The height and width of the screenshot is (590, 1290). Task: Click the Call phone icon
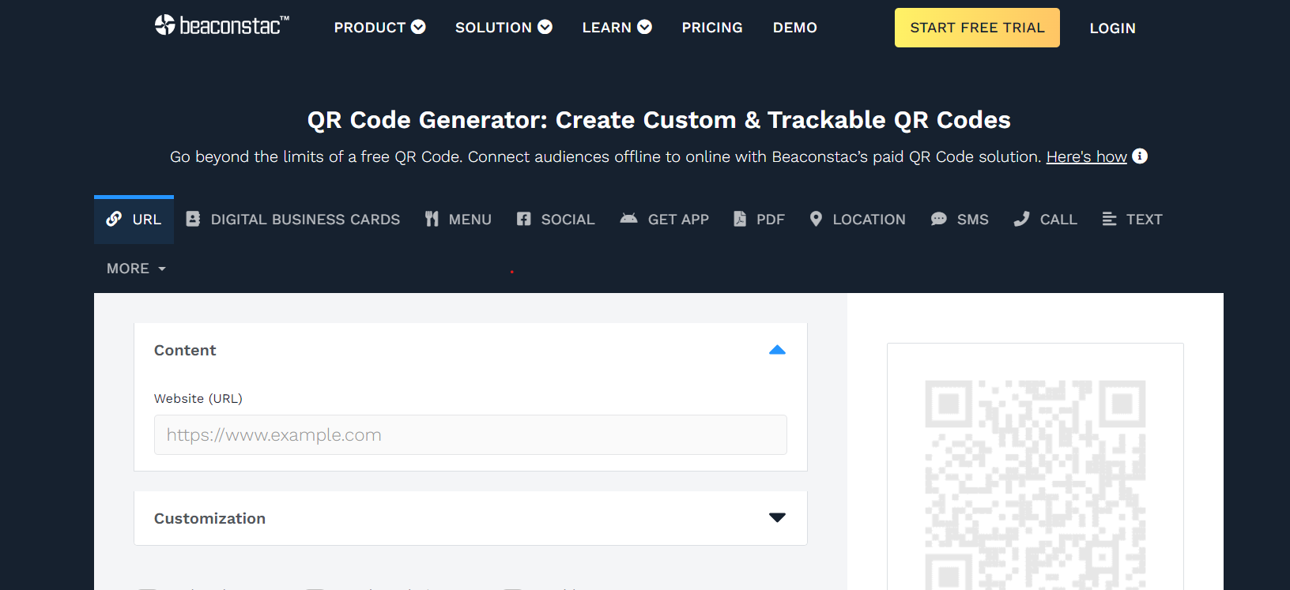tap(1021, 219)
